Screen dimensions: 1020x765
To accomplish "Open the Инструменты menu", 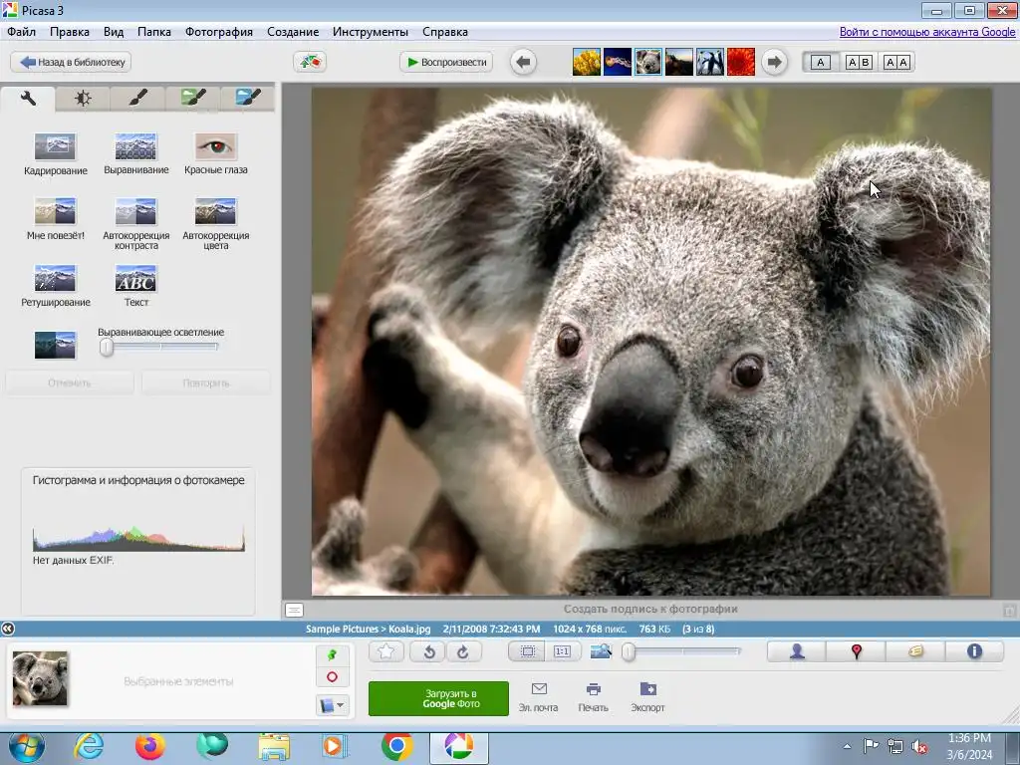I will pyautogui.click(x=371, y=32).
